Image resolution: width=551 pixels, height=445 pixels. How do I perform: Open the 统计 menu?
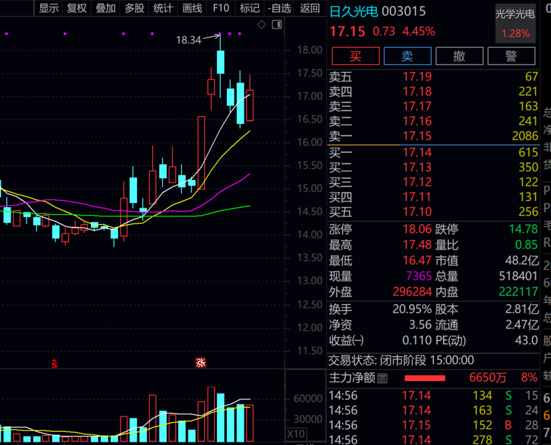point(163,8)
